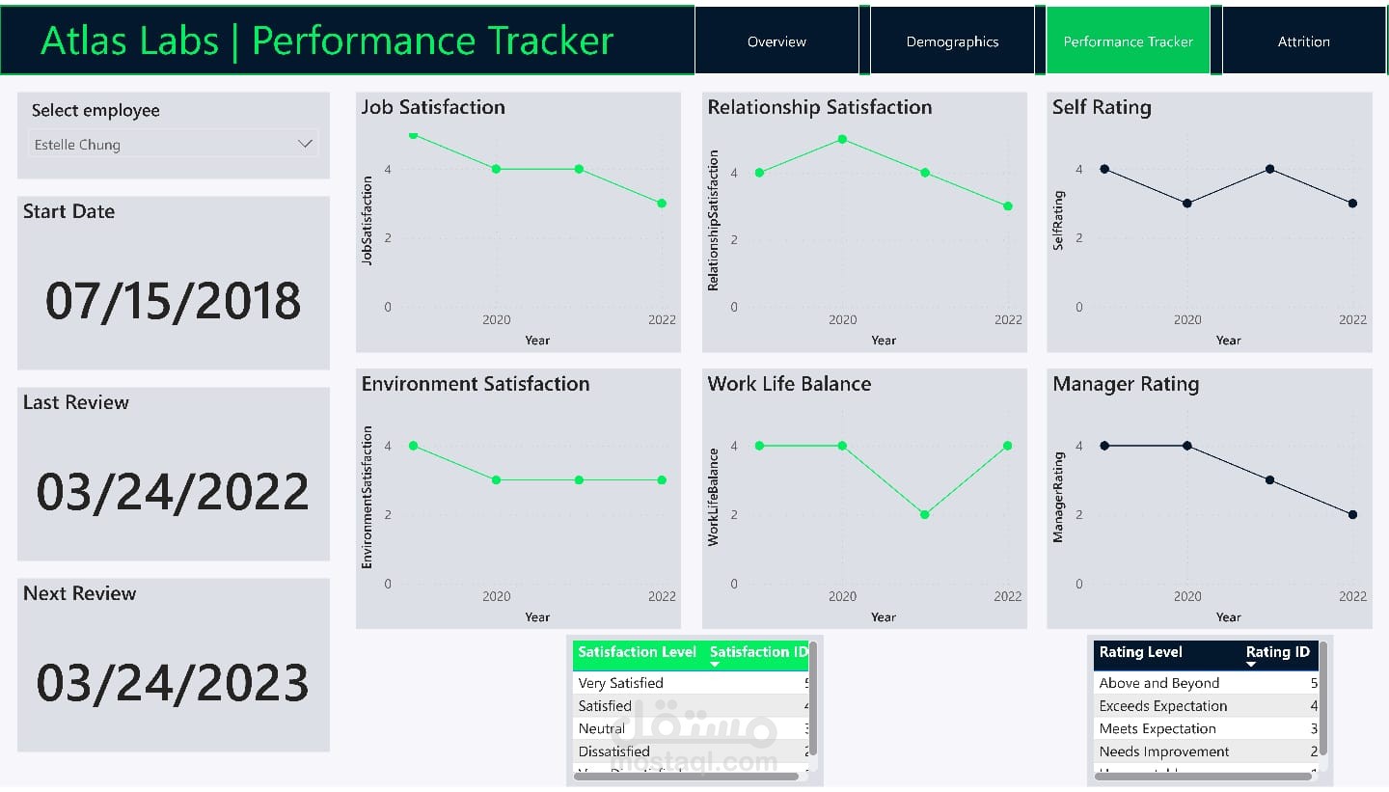Select the Performance Tracker tab
Image resolution: width=1389 pixels, height=792 pixels.
click(1128, 41)
